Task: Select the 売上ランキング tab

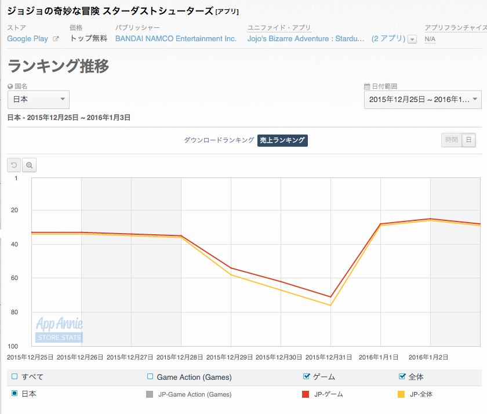Action: [282, 140]
